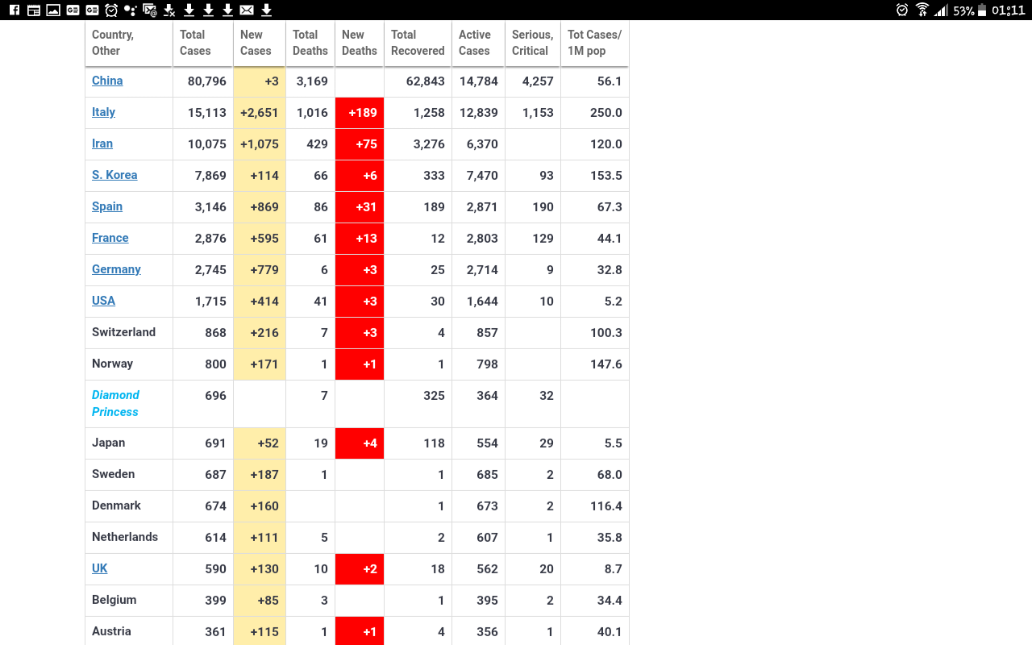
Task: Sort table by New Deaths column header
Action: [359, 43]
